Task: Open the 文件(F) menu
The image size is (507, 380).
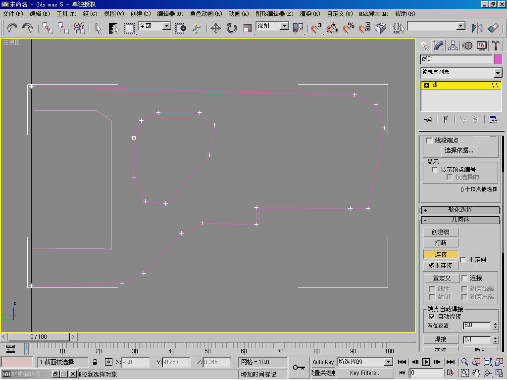Action: pos(13,14)
